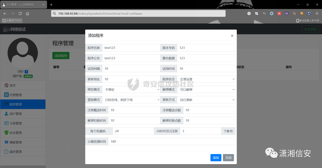The height and width of the screenshot is (168, 322).
Task: Click the undo arrow toolbar icon
Action: pos(264,13)
